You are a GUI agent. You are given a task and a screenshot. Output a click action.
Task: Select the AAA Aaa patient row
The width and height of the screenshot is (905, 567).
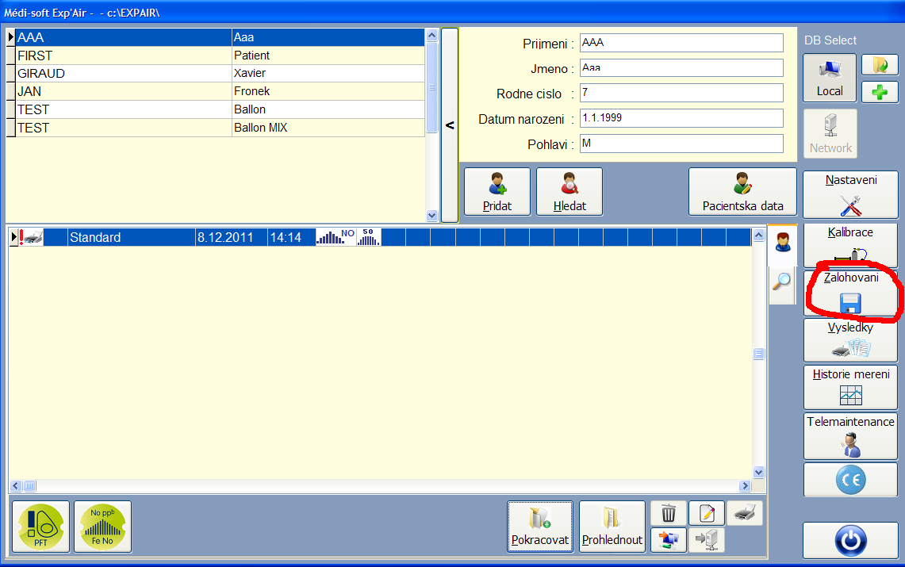220,37
